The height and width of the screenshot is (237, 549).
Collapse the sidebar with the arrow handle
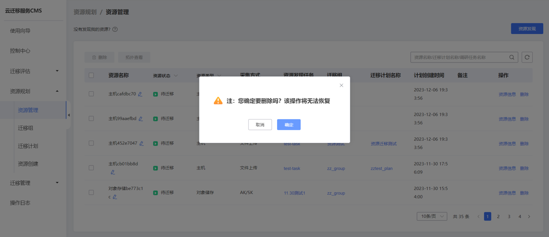point(69,115)
